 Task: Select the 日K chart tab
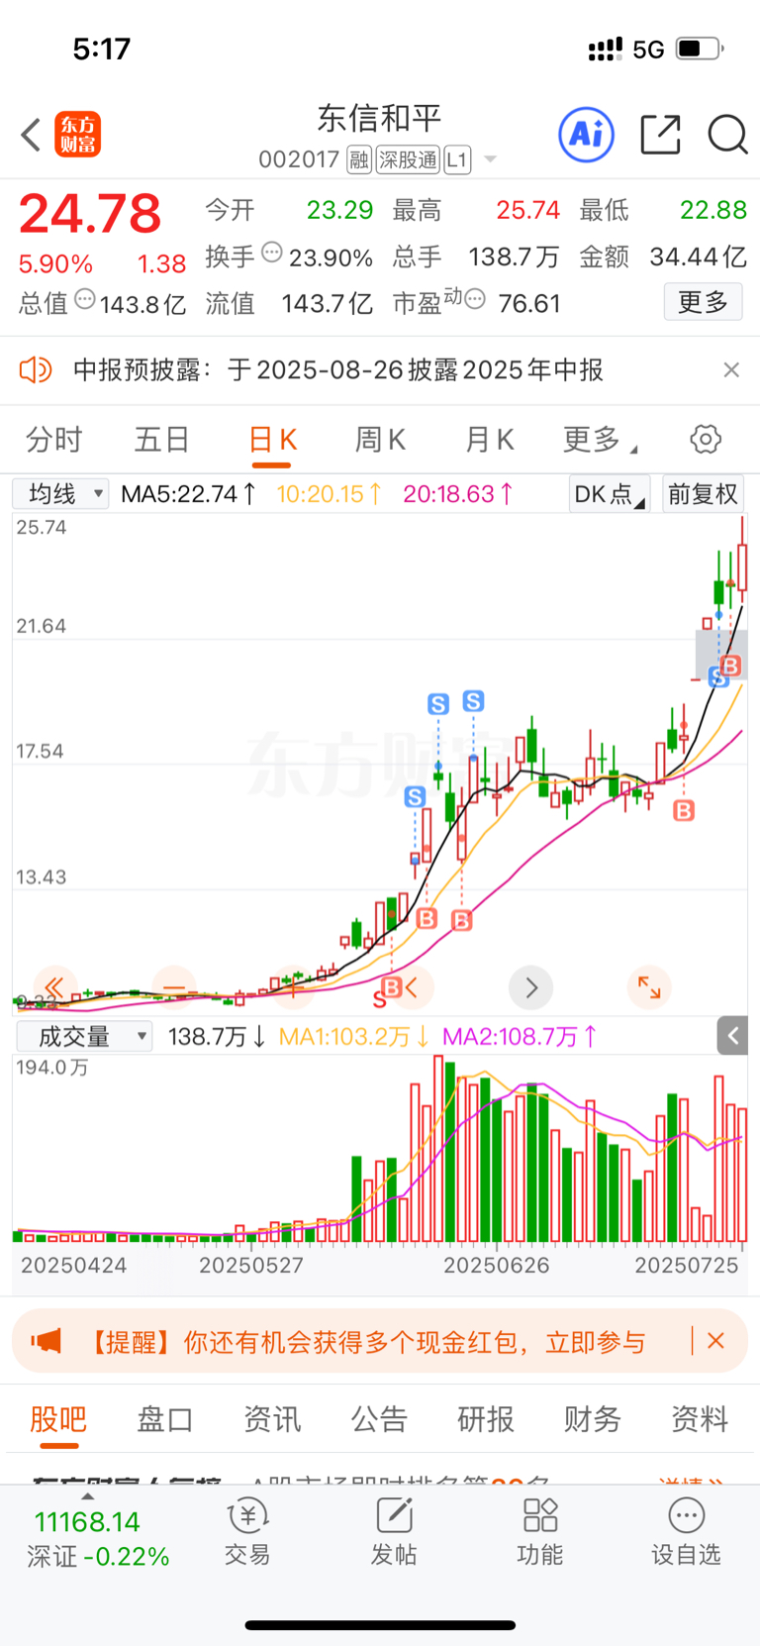[x=272, y=440]
